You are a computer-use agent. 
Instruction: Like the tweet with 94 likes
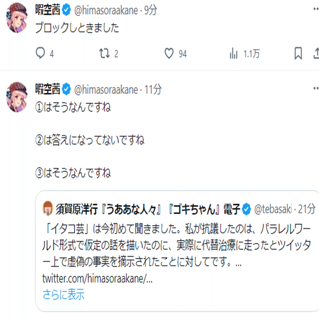tap(170, 54)
